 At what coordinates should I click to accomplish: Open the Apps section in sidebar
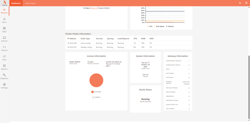click(x=4, y=30)
